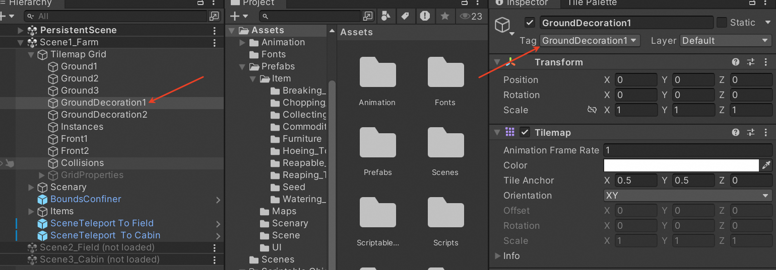Open the Layer dropdown set to Default
This screenshot has width=776, height=270.
coord(726,41)
